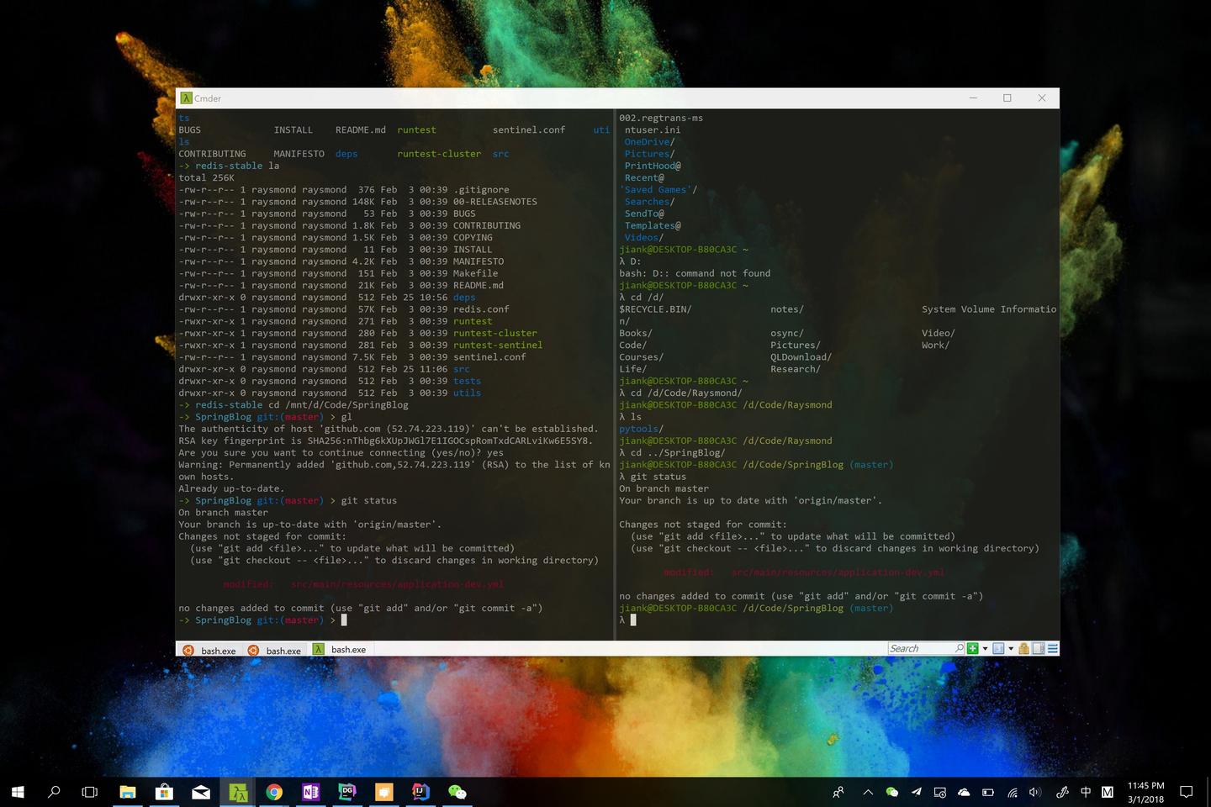Viewport: 1211px width, 807px height.
Task: Open the Windows Start menu
Action: (18, 792)
